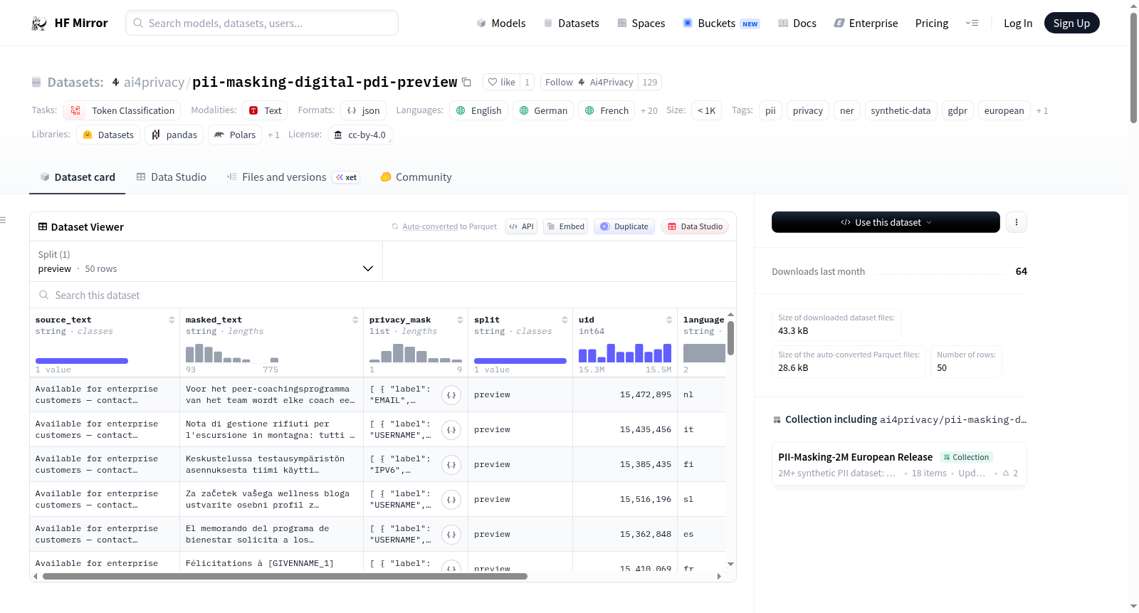Filter by the German language tag
Image resolution: width=1139 pixels, height=613 pixels.
pos(543,110)
